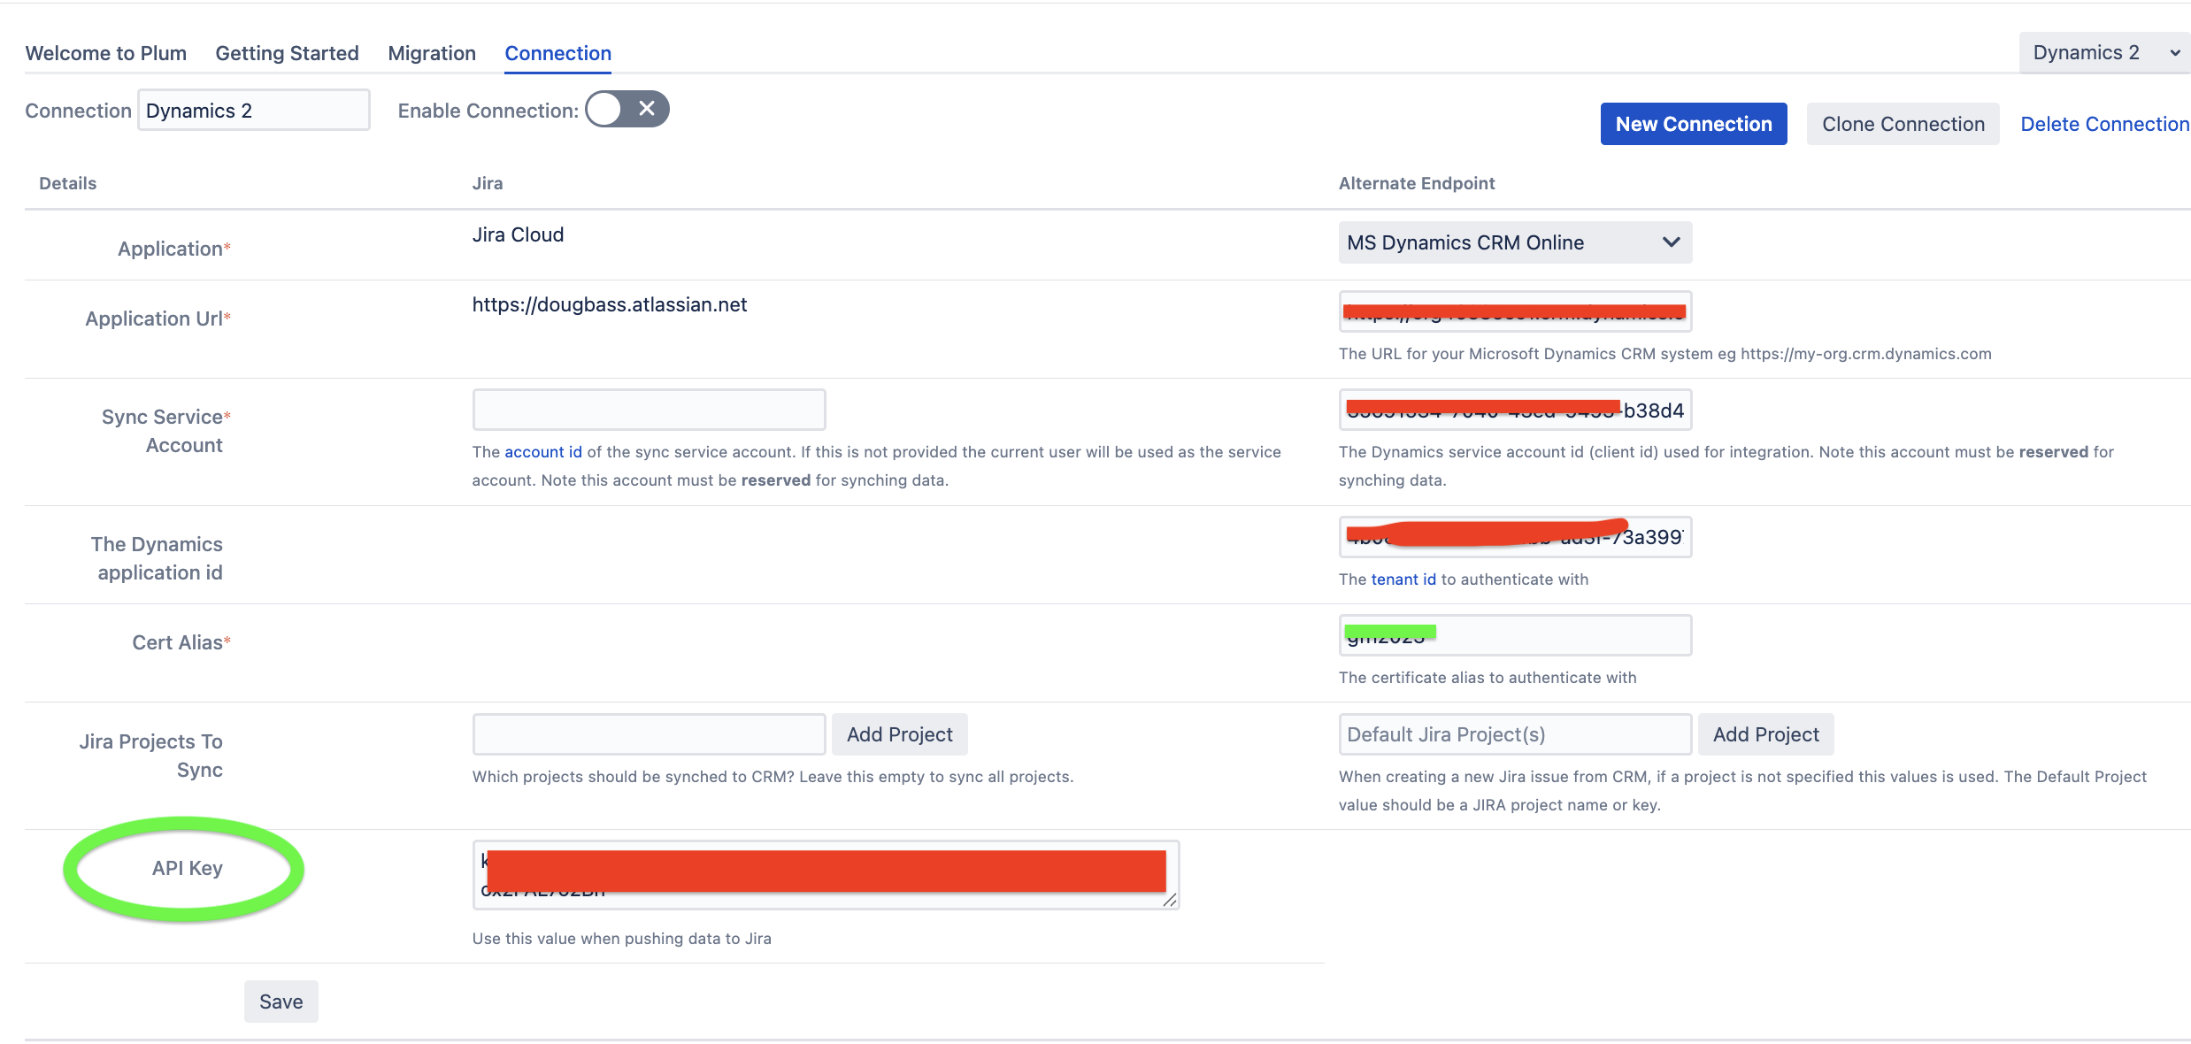Image resolution: width=2191 pixels, height=1044 pixels.
Task: Click Add Project next to Default Jira Project(s)
Action: click(1766, 734)
